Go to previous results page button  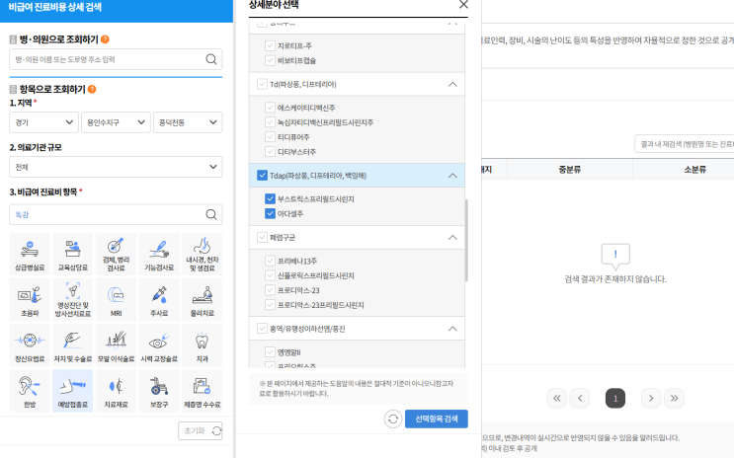pos(580,398)
